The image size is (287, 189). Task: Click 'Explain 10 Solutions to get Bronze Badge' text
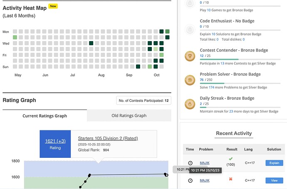(x=230, y=34)
